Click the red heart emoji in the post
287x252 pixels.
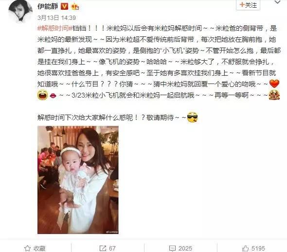click(x=274, y=84)
